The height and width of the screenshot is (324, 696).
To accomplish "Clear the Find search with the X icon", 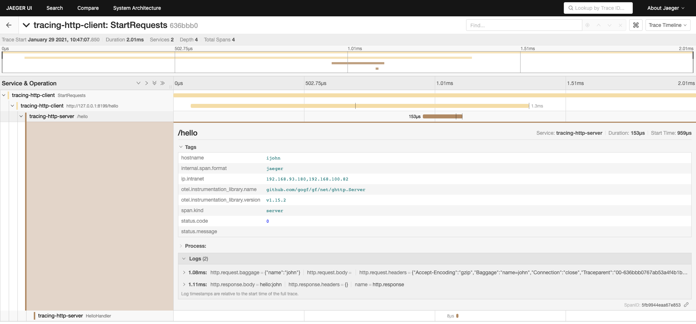I will (x=620, y=25).
